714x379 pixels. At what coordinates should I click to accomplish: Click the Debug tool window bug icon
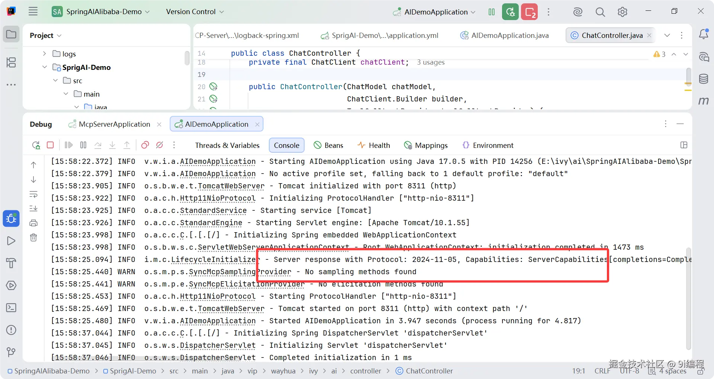[11, 218]
